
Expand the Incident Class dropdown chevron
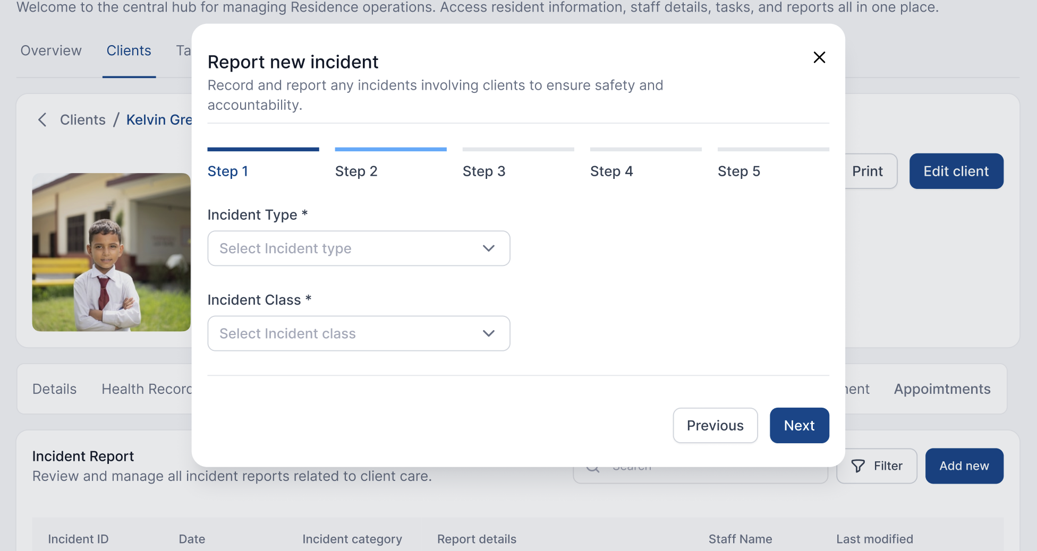coord(489,333)
